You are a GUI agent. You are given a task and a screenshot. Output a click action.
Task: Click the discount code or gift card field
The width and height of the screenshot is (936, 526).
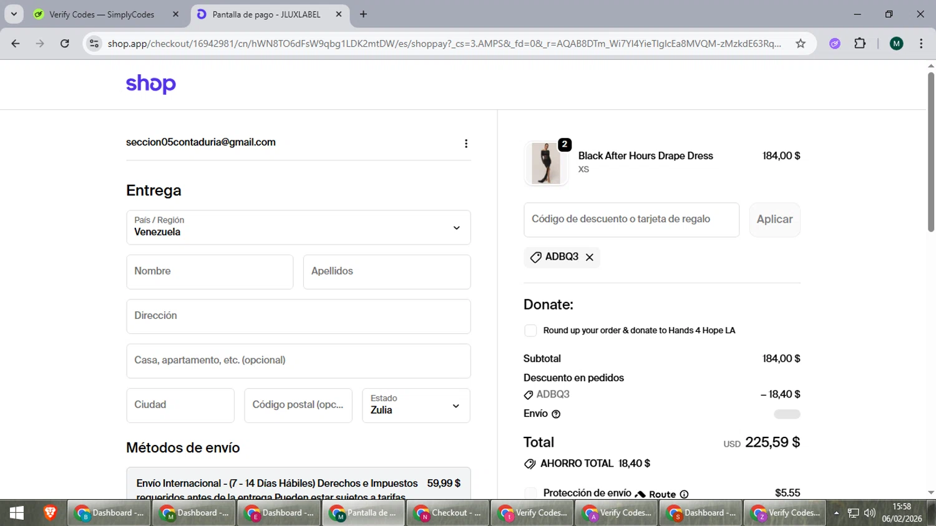pyautogui.click(x=631, y=220)
